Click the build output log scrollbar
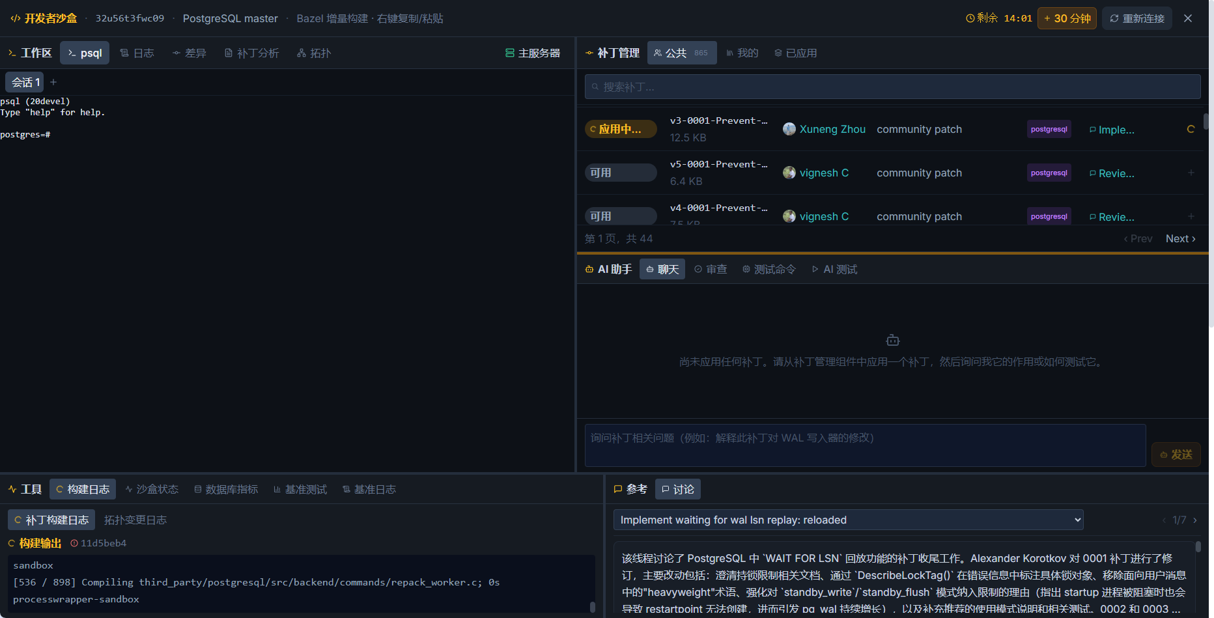 [x=592, y=607]
